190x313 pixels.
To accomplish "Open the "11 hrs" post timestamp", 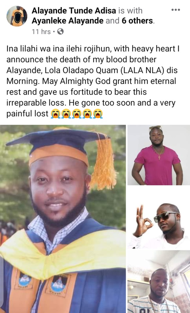I will coord(41,32).
